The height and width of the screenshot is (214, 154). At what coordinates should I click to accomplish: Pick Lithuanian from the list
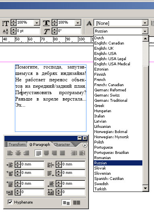point(118,126)
